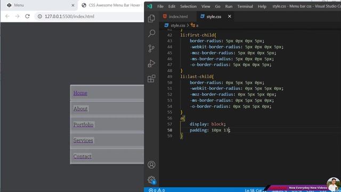
Task: Click line number 49 in gutter
Action: click(x=169, y=77)
